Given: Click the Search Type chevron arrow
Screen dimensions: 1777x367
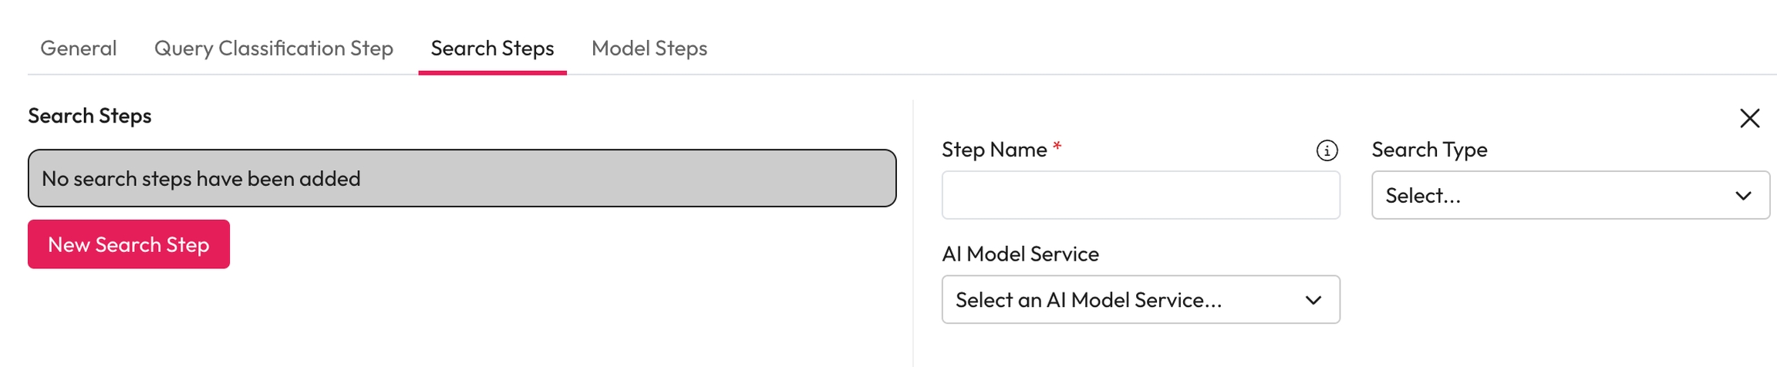Looking at the screenshot, I should tap(1743, 196).
